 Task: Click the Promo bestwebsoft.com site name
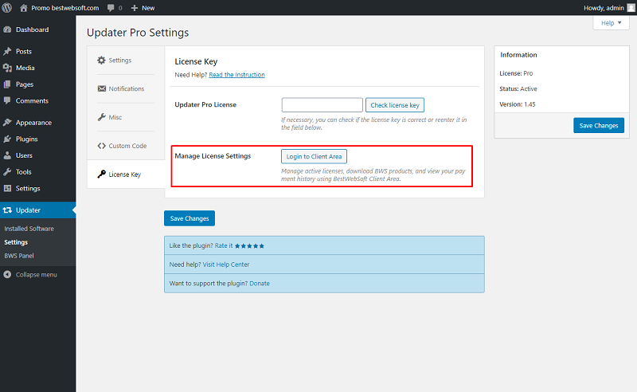(x=65, y=8)
